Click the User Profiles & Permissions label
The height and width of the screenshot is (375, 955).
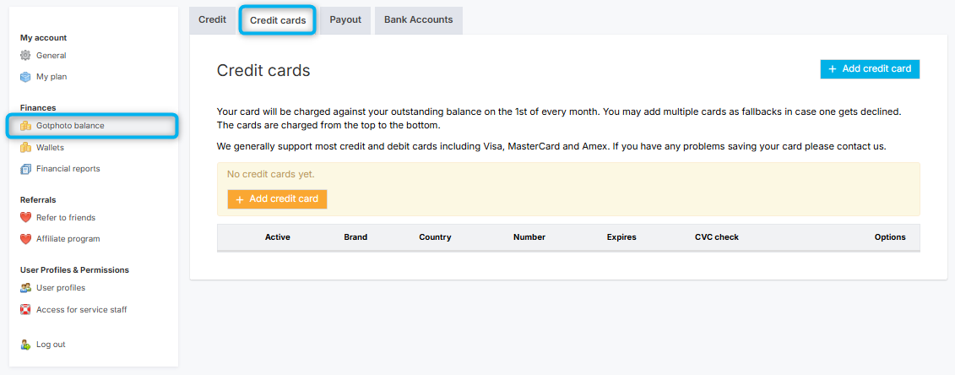pyautogui.click(x=74, y=269)
